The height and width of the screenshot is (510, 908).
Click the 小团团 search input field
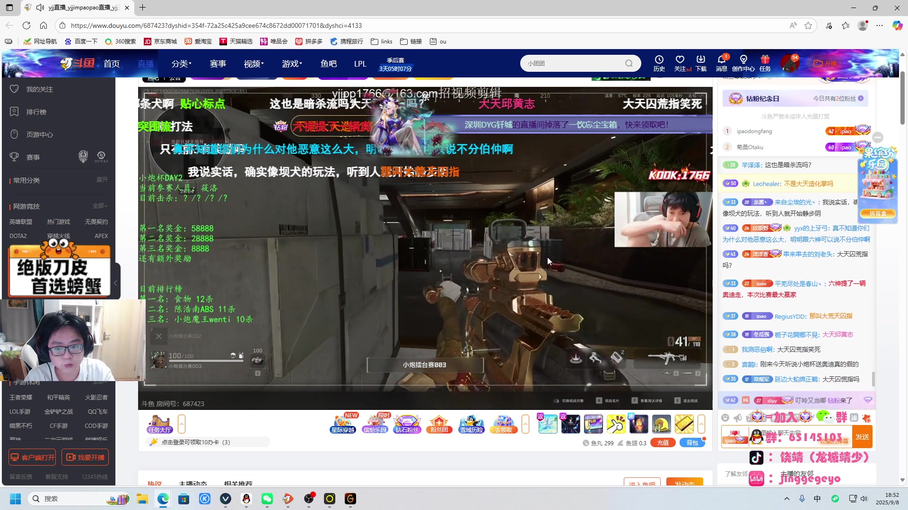click(x=573, y=63)
